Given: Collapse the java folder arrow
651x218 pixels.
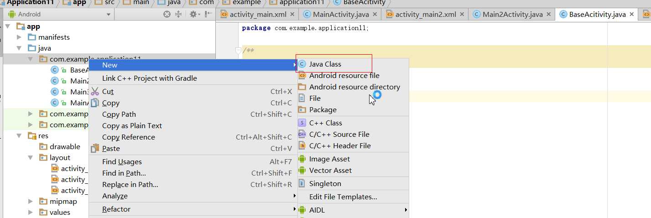Looking at the screenshot, I should (x=19, y=48).
